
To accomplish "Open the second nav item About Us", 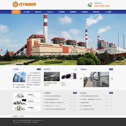I will 27,12.
